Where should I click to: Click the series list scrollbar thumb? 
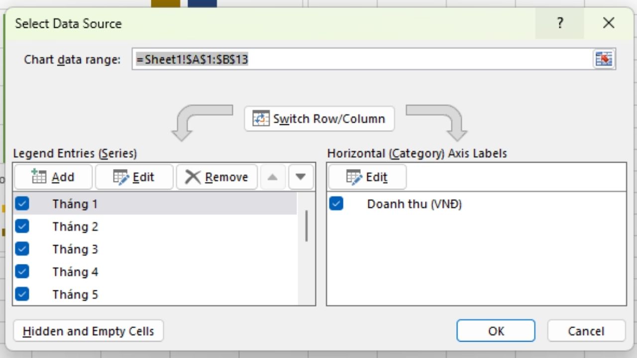[x=306, y=226]
